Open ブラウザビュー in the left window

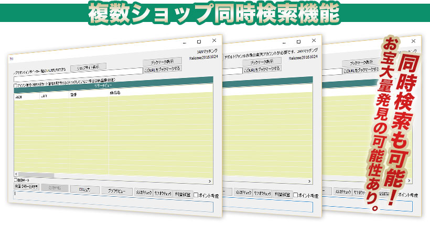(x=113, y=191)
